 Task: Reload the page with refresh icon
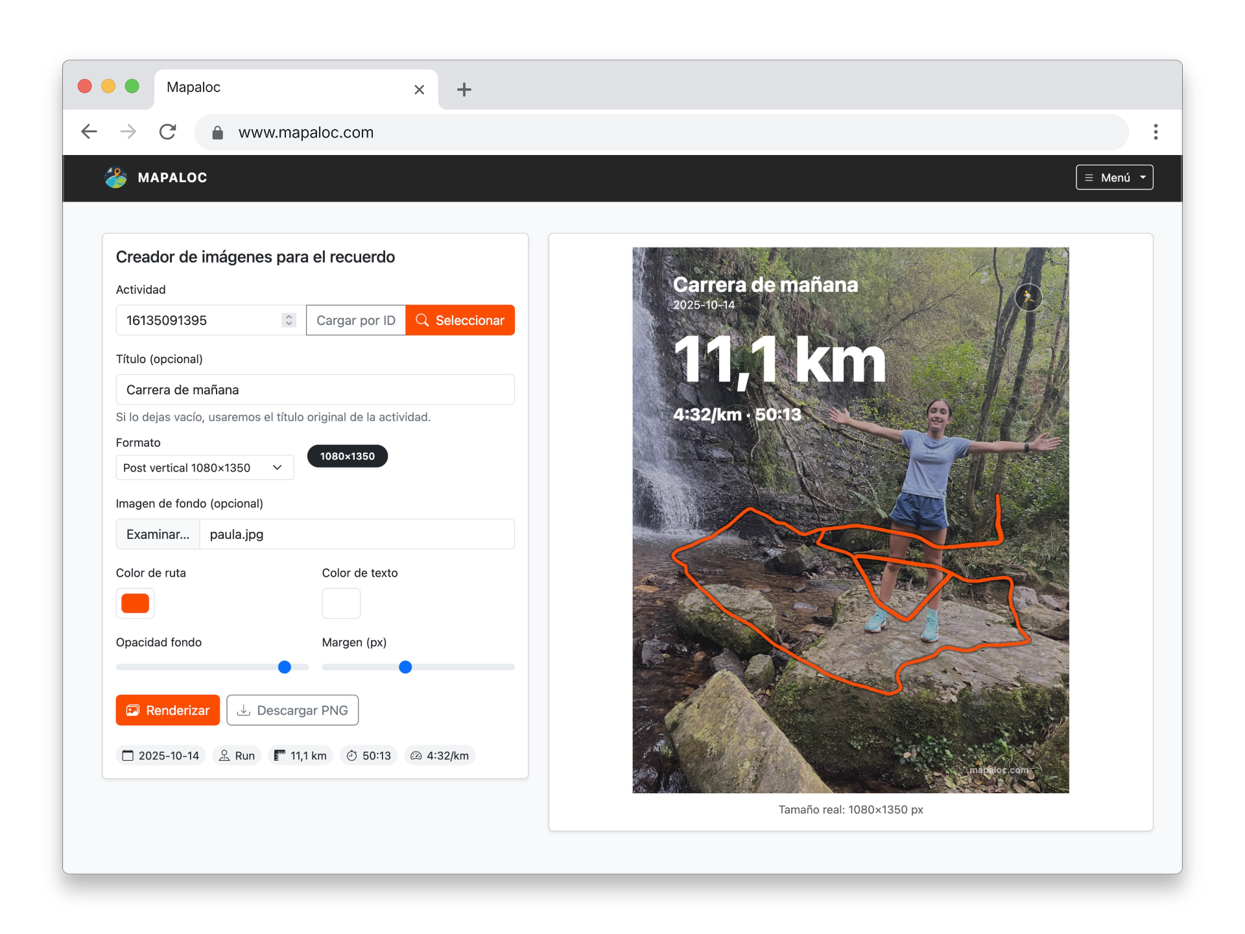pos(168,132)
